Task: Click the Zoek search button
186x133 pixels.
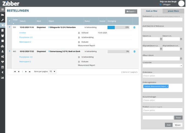Action: coord(169,125)
